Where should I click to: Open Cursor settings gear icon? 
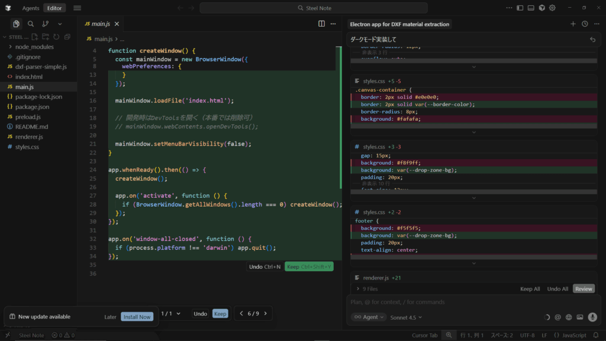552,8
